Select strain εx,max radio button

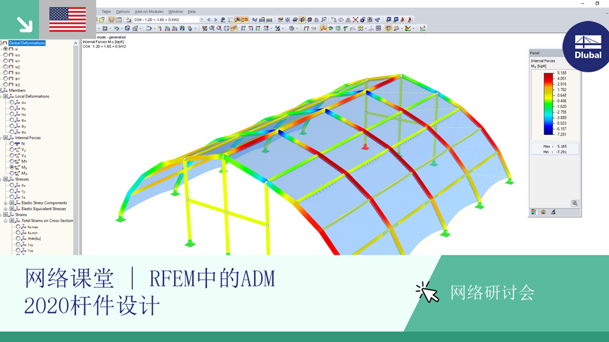click(18, 226)
